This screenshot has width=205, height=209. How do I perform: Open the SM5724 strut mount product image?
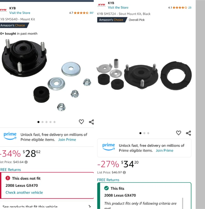(144, 75)
